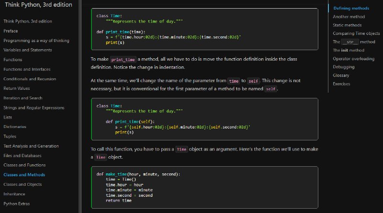The image size is (383, 213).
Task: Open the Tuples chapter
Action: (x=10, y=136)
